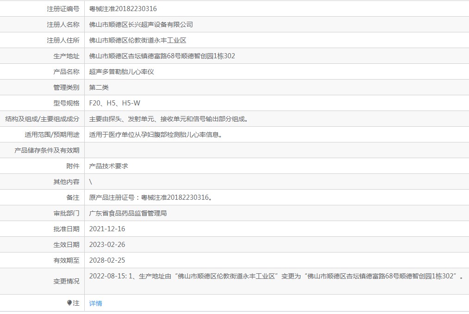Click the lightbulb icon beside 注
Viewport: 469px width, 314px height.
coord(69,303)
